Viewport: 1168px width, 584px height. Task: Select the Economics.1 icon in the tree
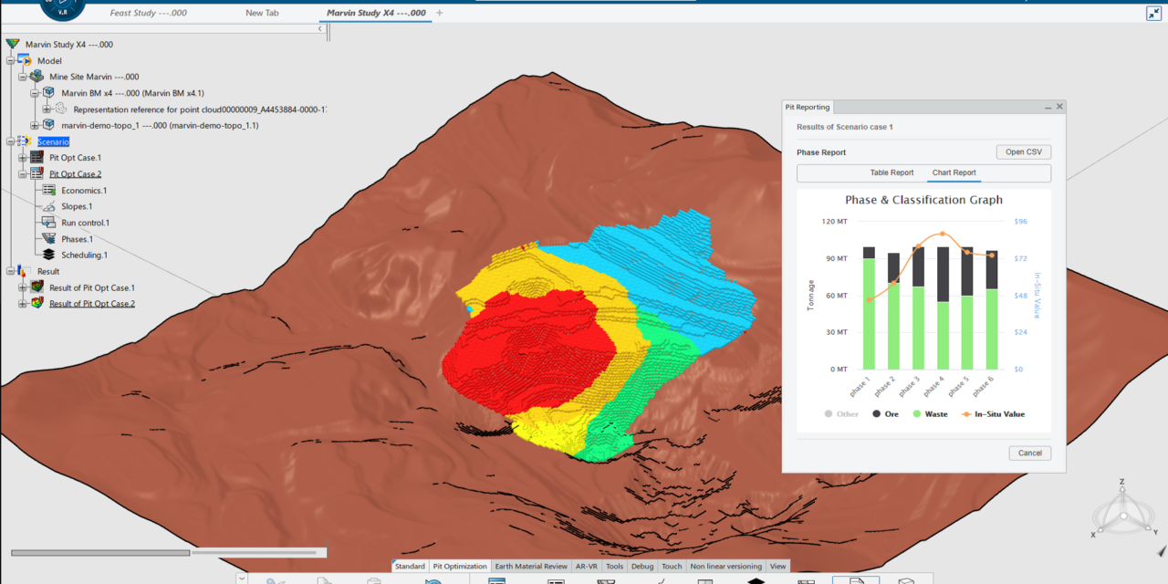[x=51, y=191]
